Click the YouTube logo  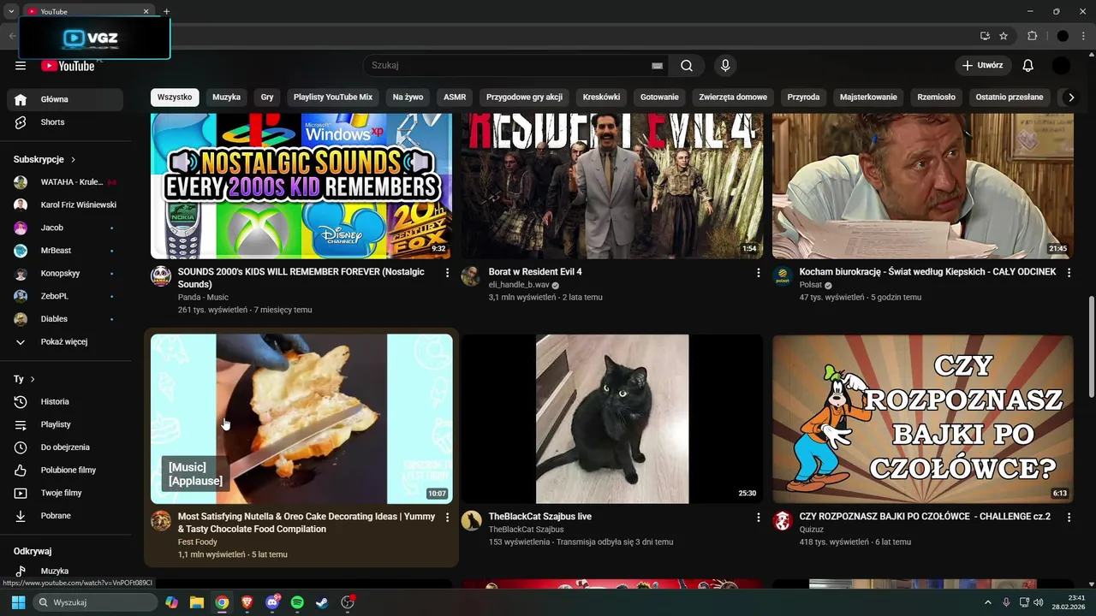pos(68,66)
